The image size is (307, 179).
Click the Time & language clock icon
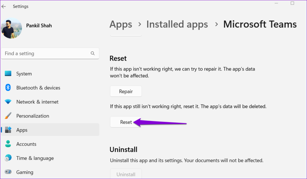coord(8,158)
